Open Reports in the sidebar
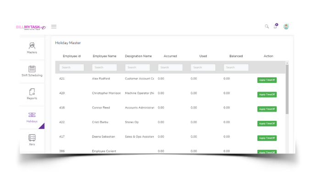 point(32,94)
